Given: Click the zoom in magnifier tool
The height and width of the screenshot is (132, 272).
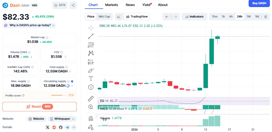Looking at the screenshot, I should point(91,107).
